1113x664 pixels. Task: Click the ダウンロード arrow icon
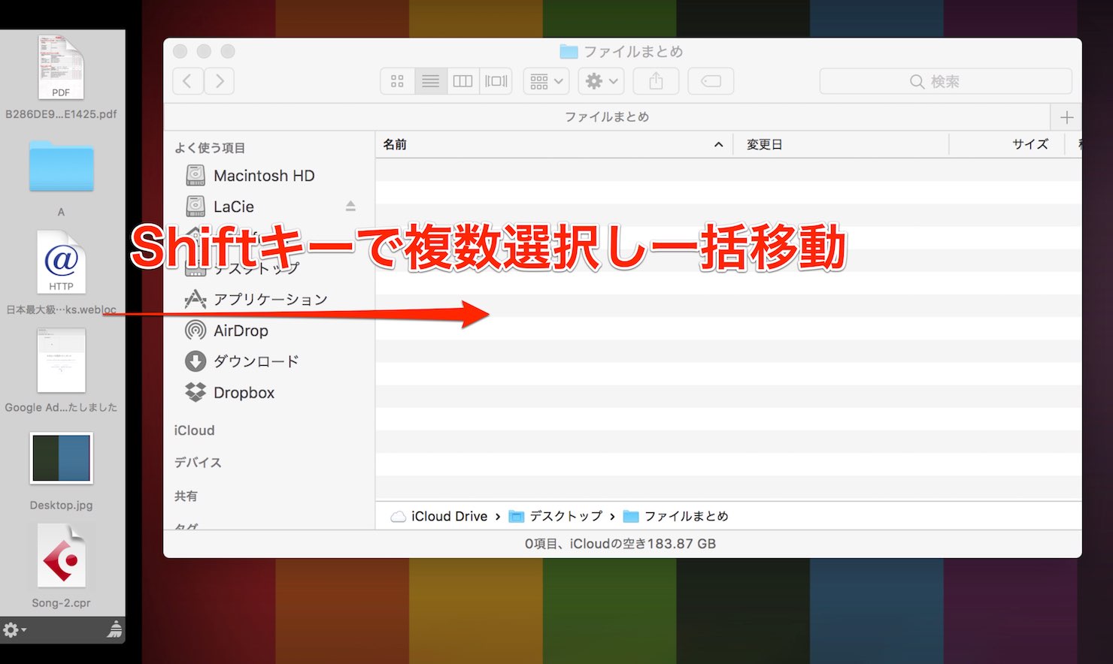[x=196, y=361]
